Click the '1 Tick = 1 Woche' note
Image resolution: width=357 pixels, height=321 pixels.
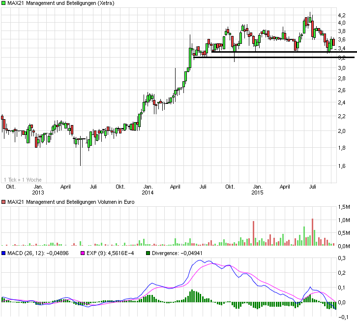point(23,180)
